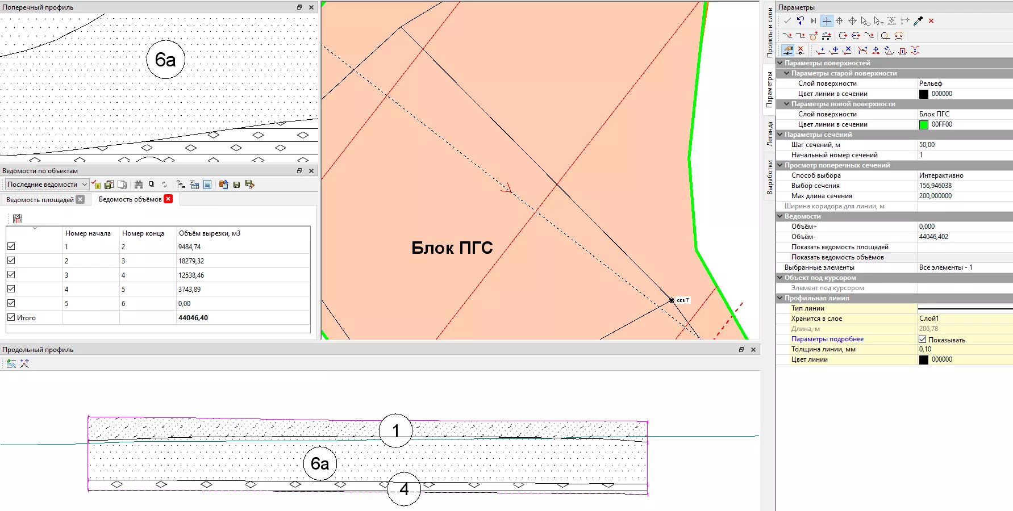The image size is (1013, 511).
Task: Collapse the Профильная линия section
Action: tap(781, 298)
